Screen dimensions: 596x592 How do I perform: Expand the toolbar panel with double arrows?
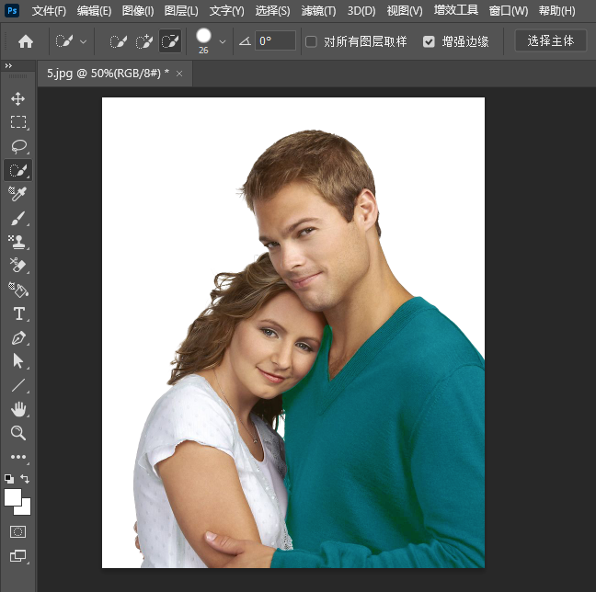[x=8, y=66]
